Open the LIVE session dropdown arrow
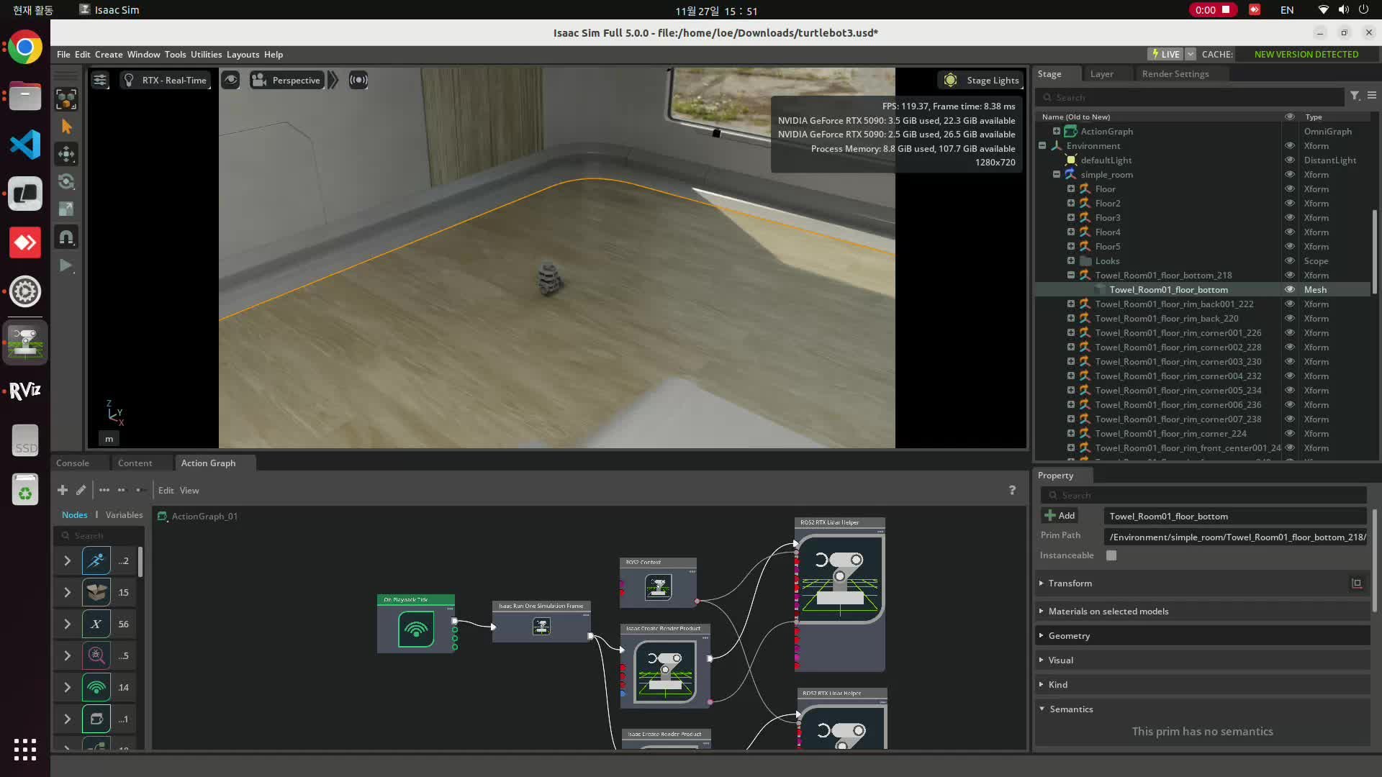 click(x=1191, y=54)
